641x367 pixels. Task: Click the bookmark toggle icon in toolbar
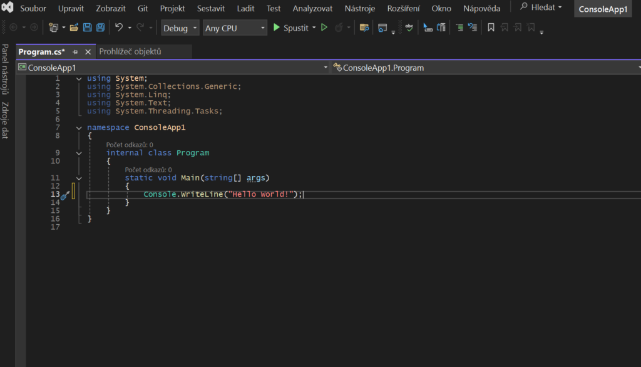click(x=491, y=28)
